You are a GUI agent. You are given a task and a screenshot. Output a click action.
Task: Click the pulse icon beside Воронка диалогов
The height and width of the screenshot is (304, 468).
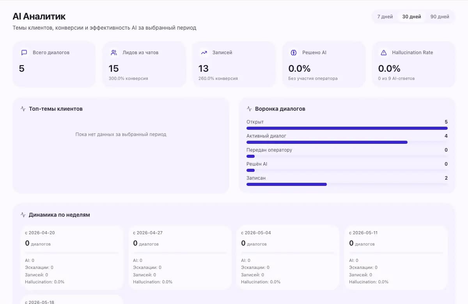point(249,109)
